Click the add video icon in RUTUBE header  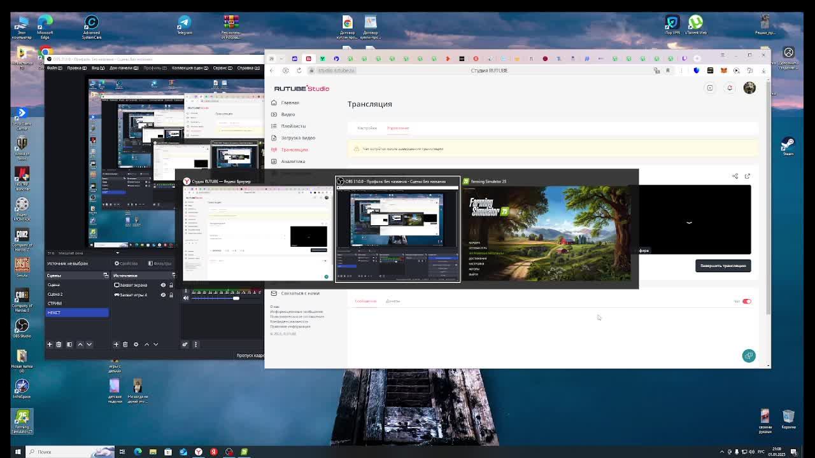click(x=710, y=88)
